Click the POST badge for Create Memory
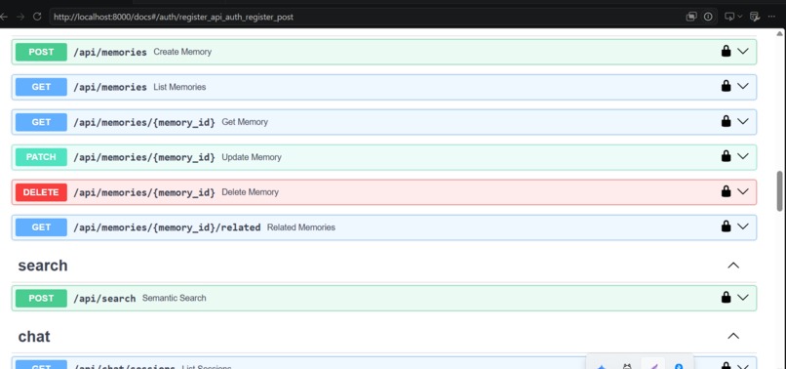The image size is (786, 369). [41, 52]
